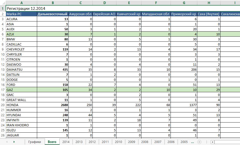The height and width of the screenshot is (145, 240).
Task: Open the 2010 sheet tab
Action: 118,142
